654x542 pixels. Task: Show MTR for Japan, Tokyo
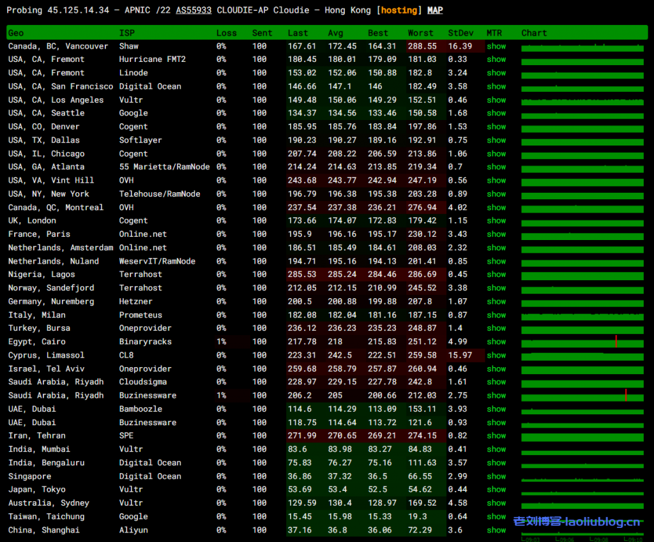pyautogui.click(x=496, y=490)
